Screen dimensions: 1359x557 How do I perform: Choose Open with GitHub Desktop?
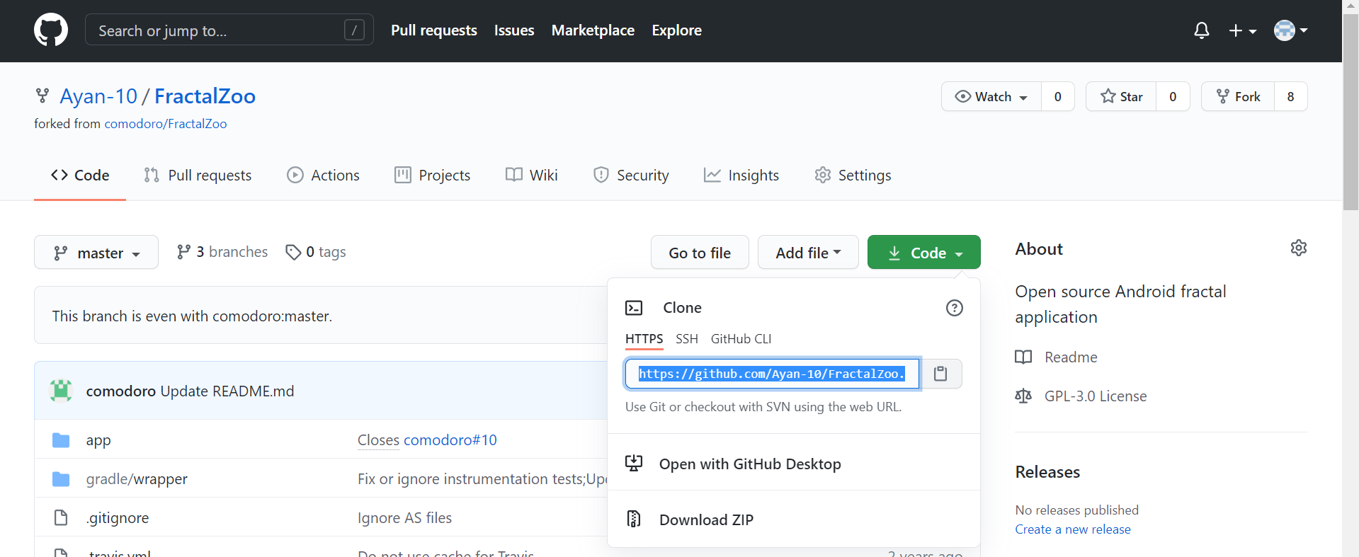794,464
